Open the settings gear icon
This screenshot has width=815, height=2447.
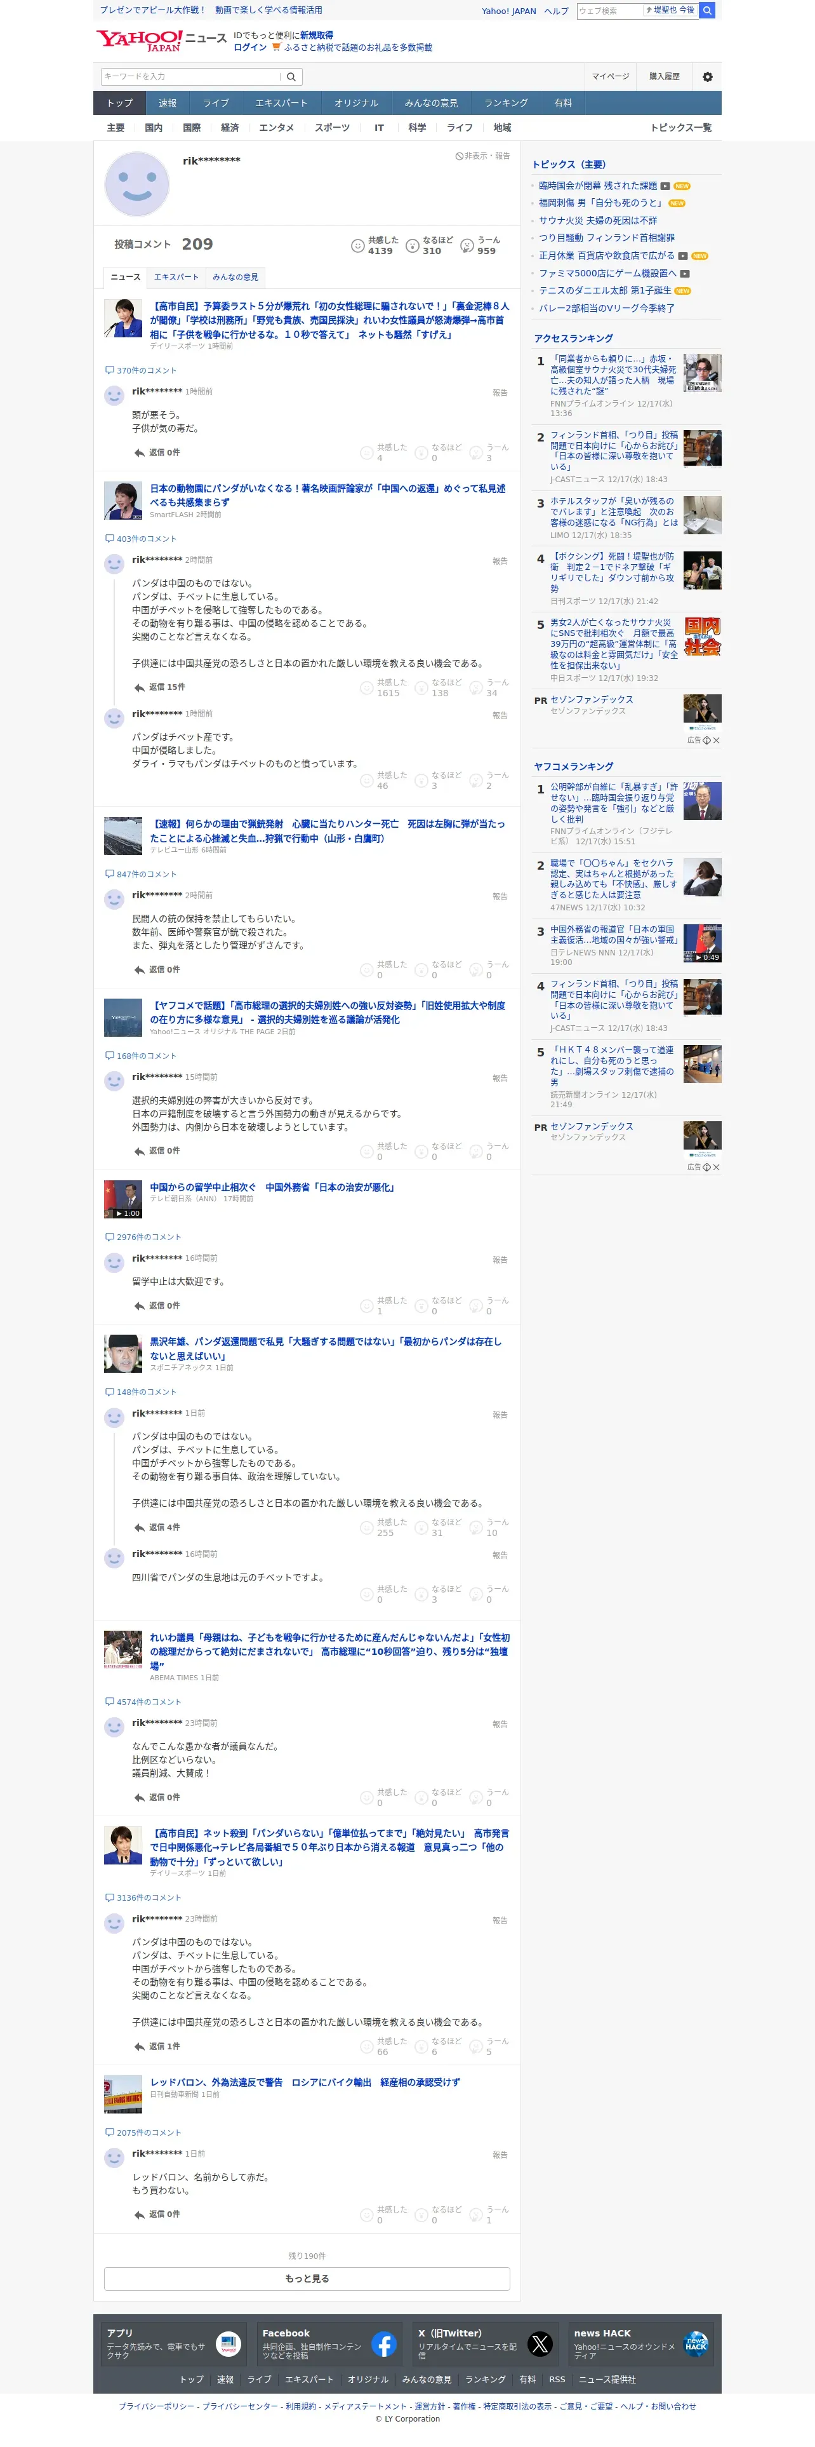(707, 77)
